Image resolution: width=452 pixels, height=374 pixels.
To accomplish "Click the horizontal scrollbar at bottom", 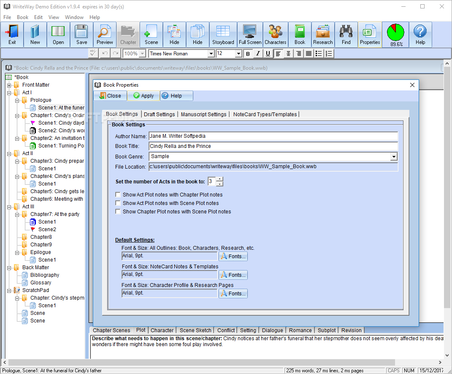I will click(201, 362).
